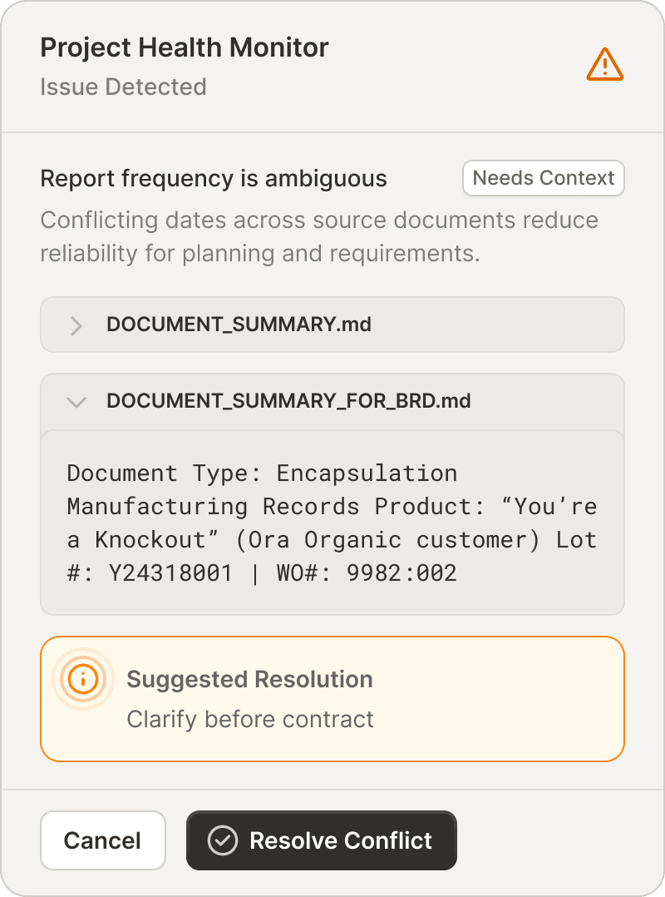Cancel the conflict dialog
665x897 pixels.
point(103,840)
